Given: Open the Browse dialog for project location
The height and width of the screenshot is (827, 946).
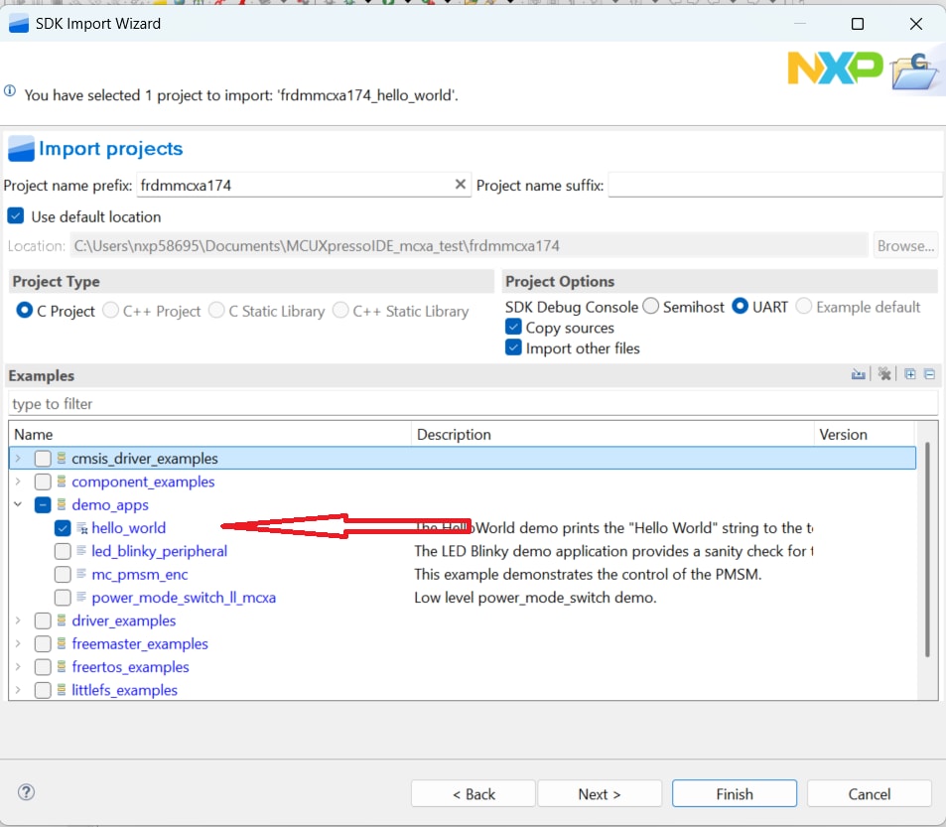Looking at the screenshot, I should (x=904, y=245).
